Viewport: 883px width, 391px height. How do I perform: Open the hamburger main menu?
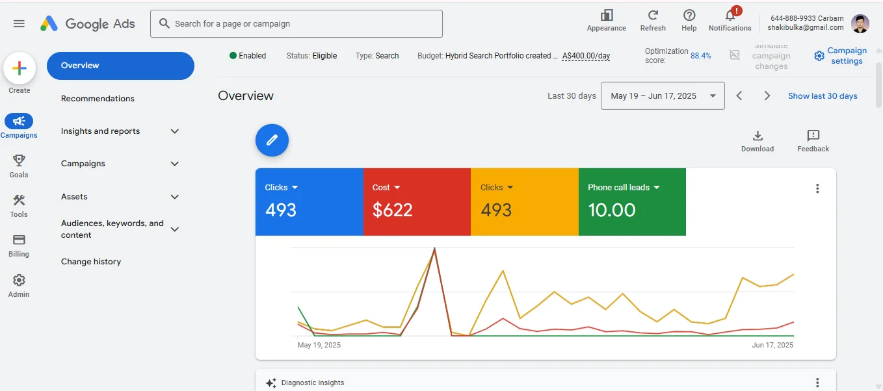[19, 24]
